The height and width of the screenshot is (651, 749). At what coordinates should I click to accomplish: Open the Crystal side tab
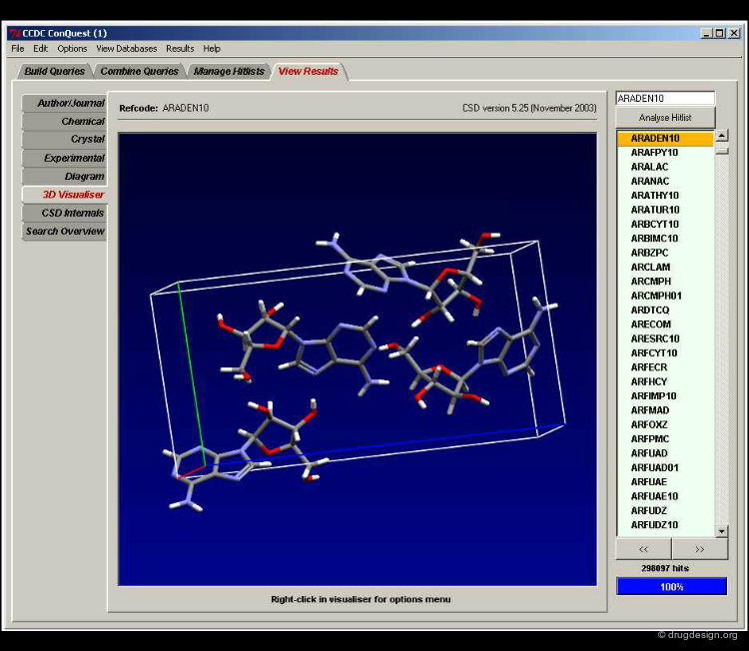click(65, 139)
